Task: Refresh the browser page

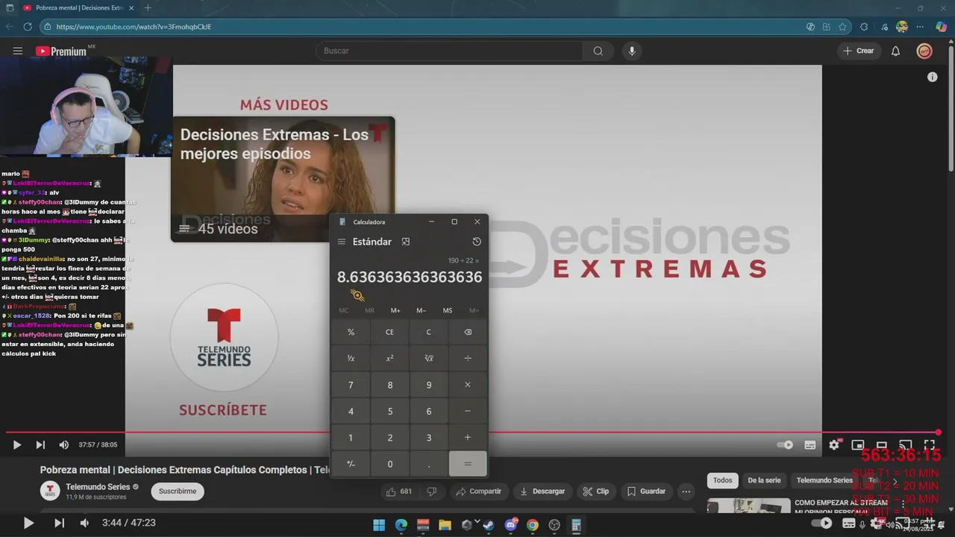Action: [x=28, y=27]
